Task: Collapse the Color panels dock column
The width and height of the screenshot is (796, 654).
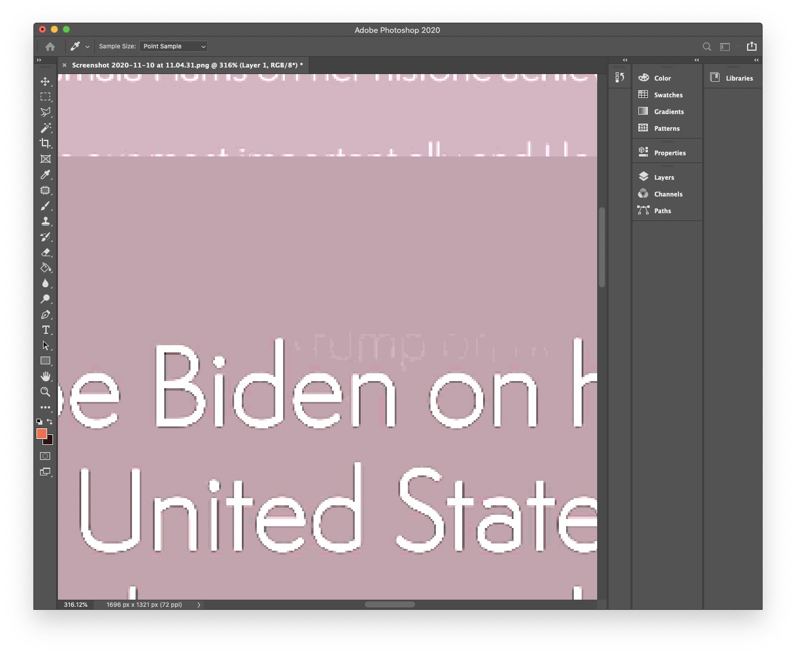Action: pos(696,60)
